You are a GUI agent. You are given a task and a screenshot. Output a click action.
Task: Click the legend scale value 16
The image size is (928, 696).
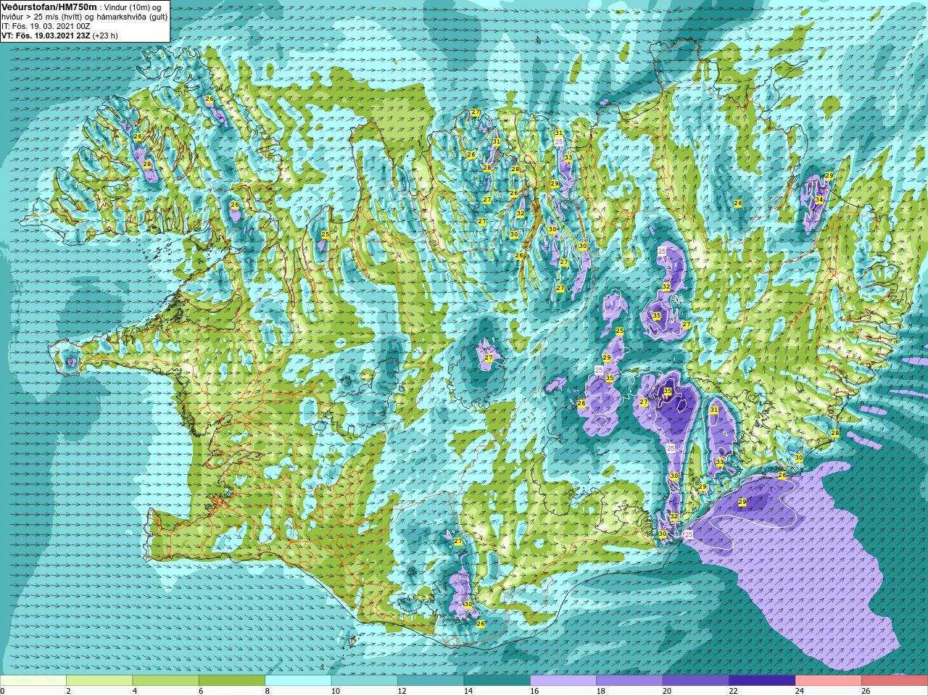point(534,691)
